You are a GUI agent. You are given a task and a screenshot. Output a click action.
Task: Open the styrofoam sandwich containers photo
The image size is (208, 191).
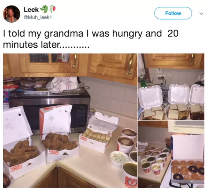pyautogui.click(x=171, y=87)
